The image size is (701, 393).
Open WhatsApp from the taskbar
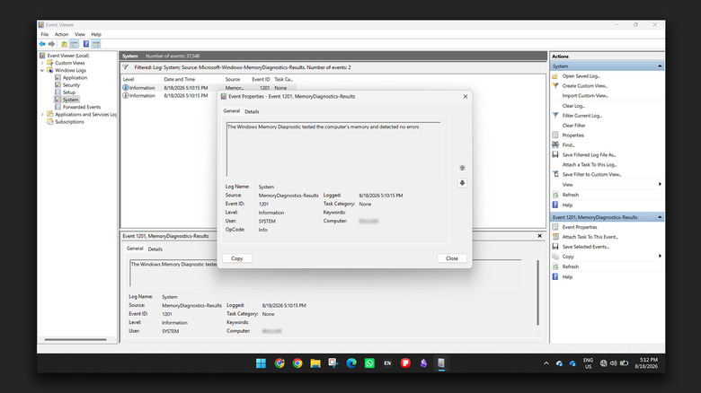(369, 363)
